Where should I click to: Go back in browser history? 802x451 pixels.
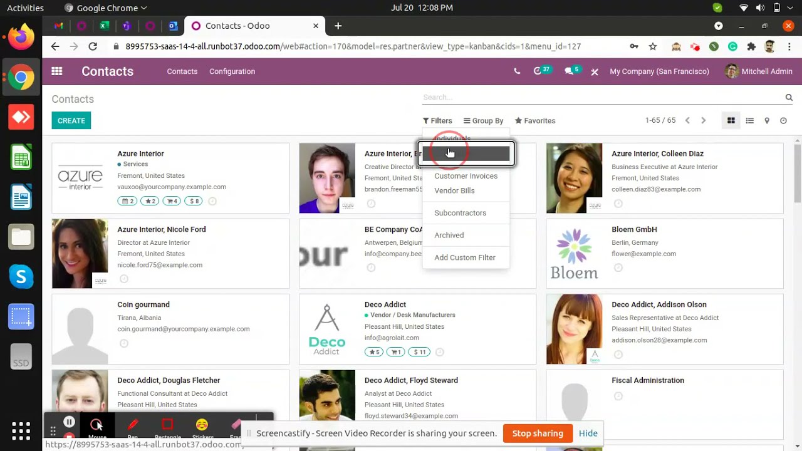55,46
